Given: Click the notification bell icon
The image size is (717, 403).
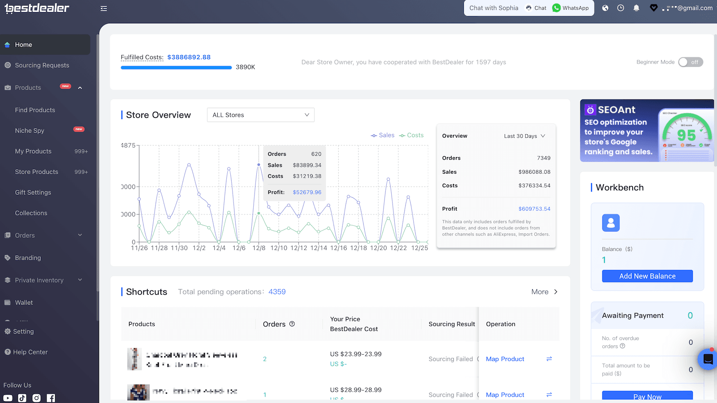Looking at the screenshot, I should 636,8.
